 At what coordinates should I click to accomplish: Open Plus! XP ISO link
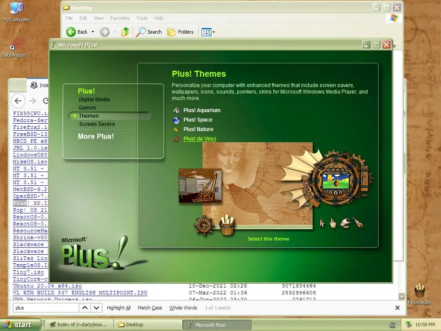click(31, 203)
